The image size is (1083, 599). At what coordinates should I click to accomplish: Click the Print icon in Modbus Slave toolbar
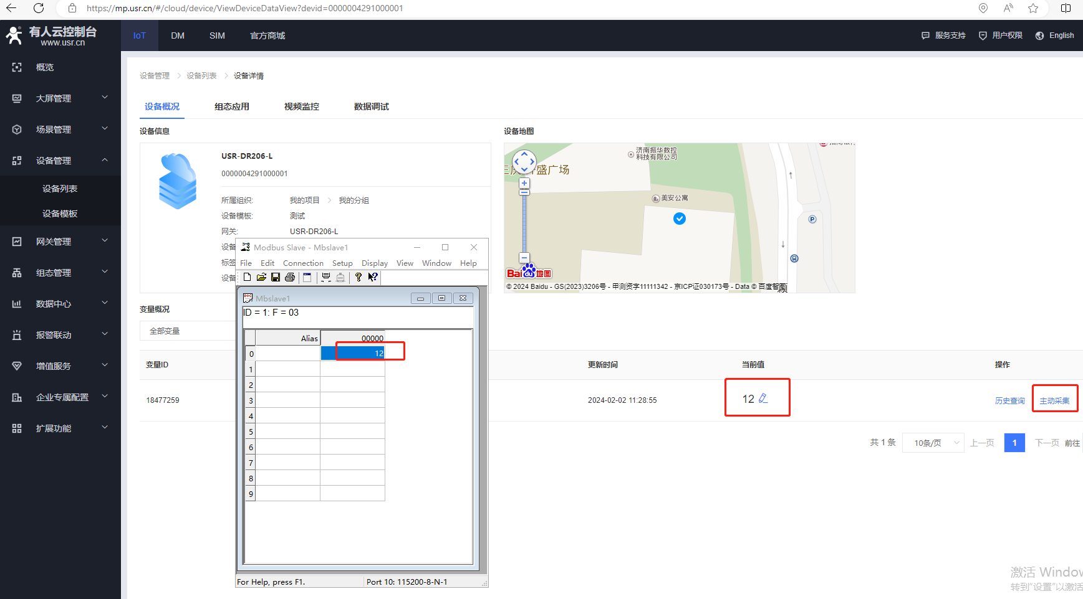290,277
